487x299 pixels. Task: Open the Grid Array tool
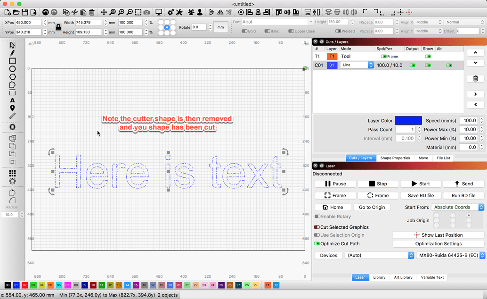click(x=12, y=173)
